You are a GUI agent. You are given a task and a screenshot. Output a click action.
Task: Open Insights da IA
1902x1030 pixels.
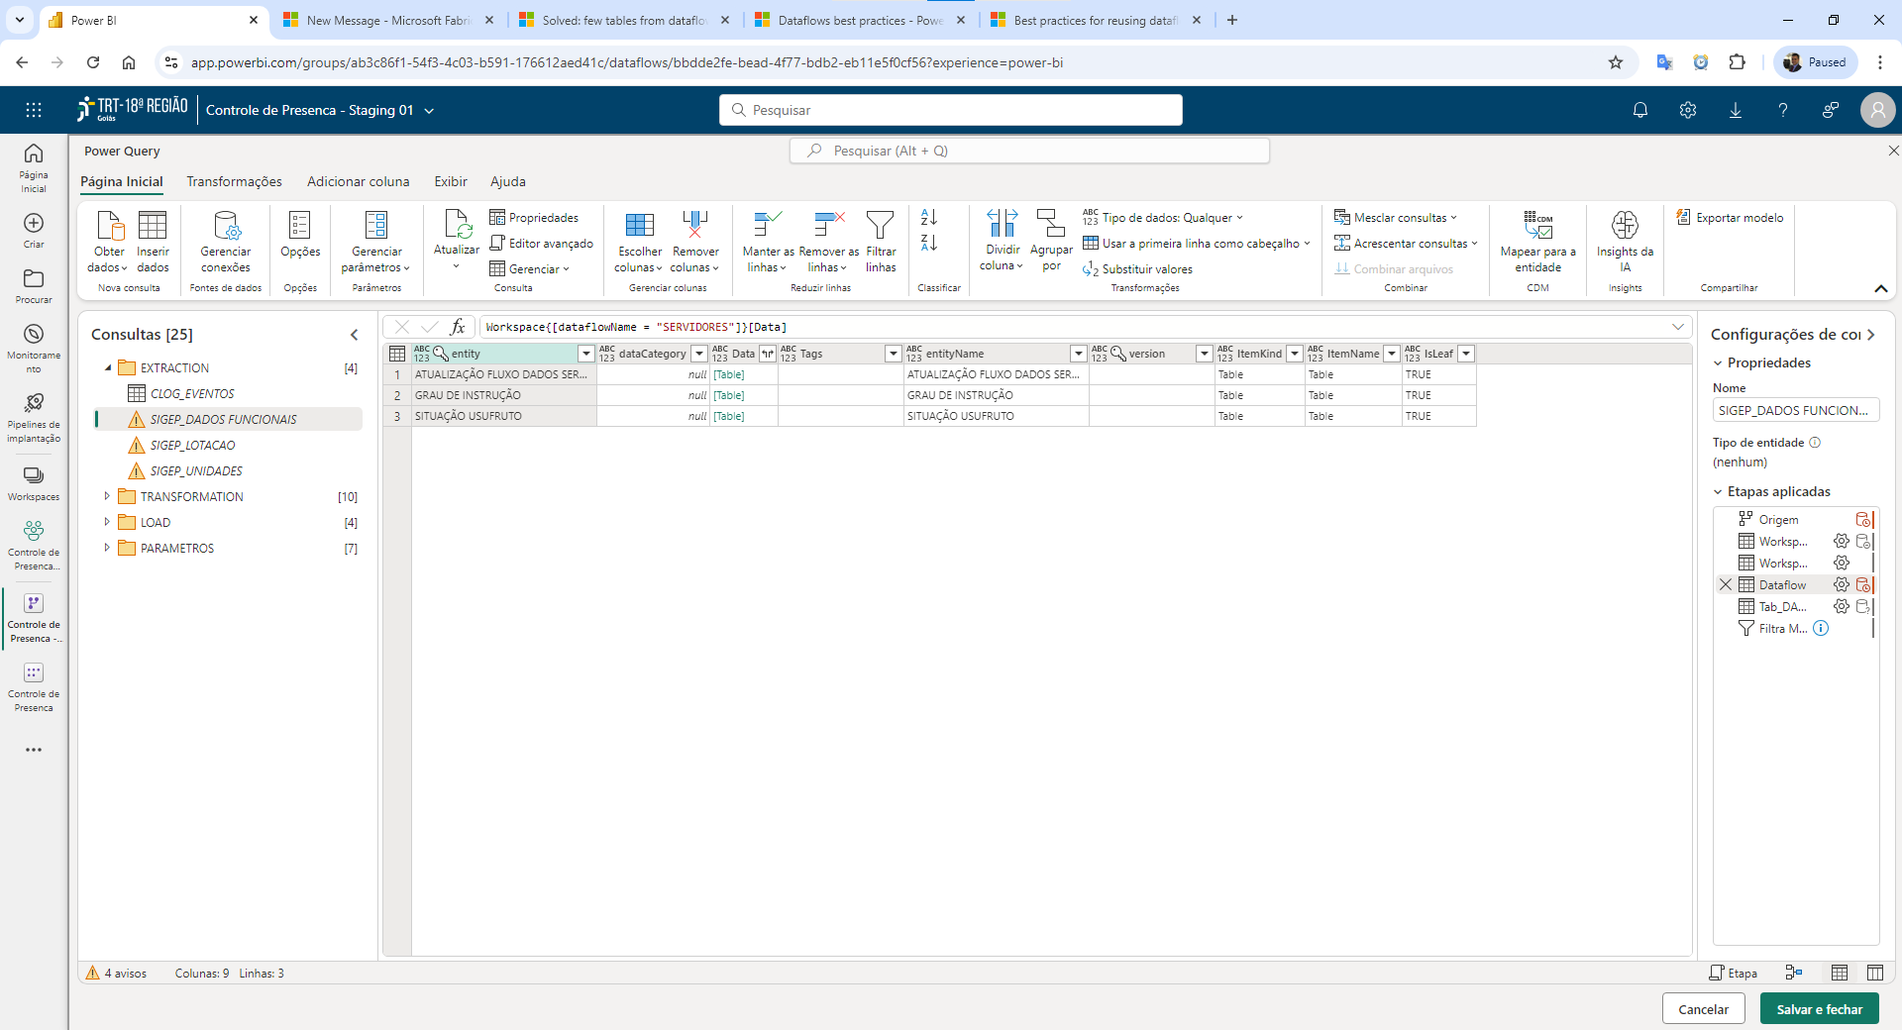click(1625, 242)
